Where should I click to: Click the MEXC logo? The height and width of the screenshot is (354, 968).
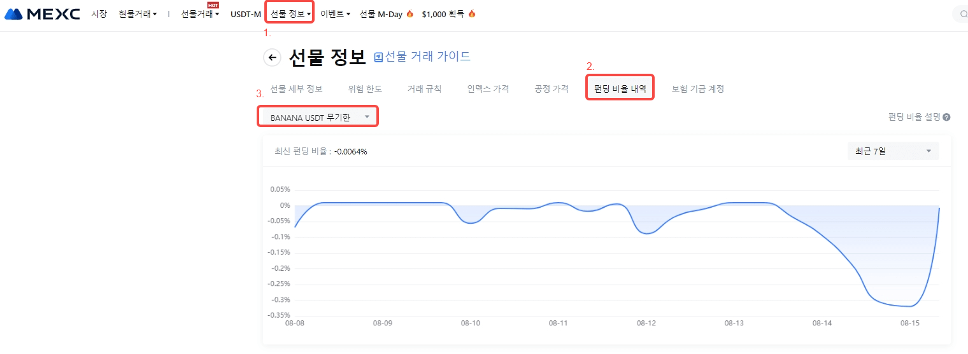41,13
